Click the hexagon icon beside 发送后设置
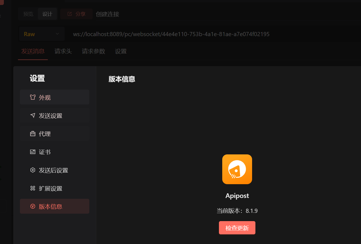 33,170
